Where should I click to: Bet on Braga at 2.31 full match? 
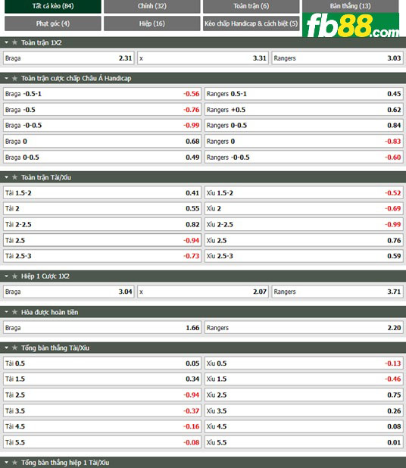69,58
